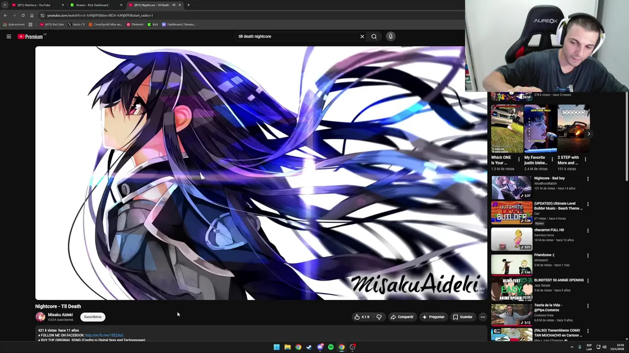Launch File Explorer from the taskbar
The width and height of the screenshot is (629, 353).
coord(287,347)
